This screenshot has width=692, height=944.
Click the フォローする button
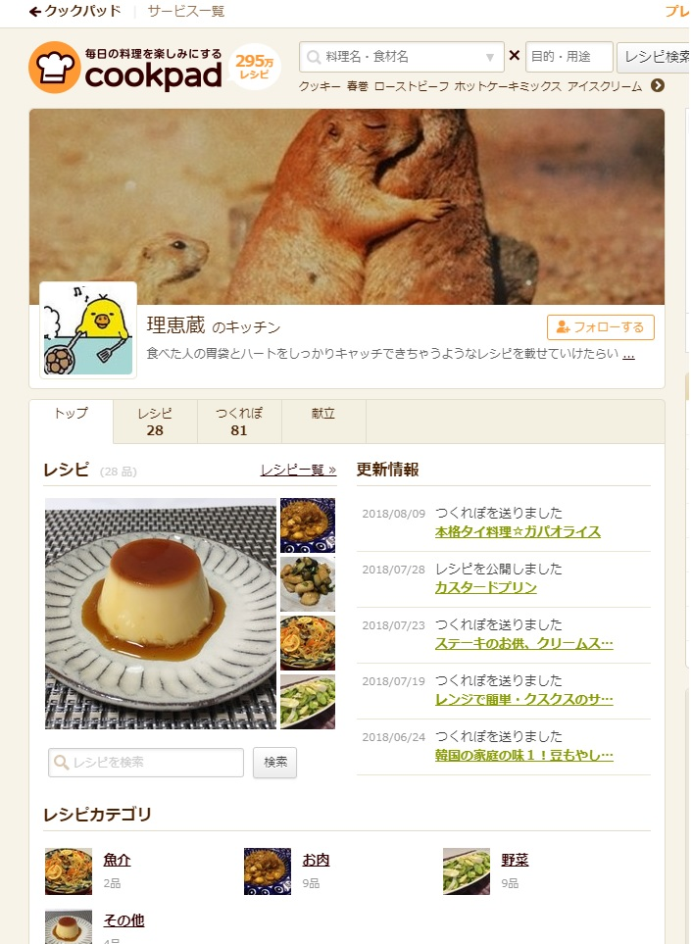click(601, 326)
